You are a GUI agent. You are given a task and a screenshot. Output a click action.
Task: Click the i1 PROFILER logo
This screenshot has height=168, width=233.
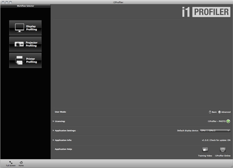206,12
